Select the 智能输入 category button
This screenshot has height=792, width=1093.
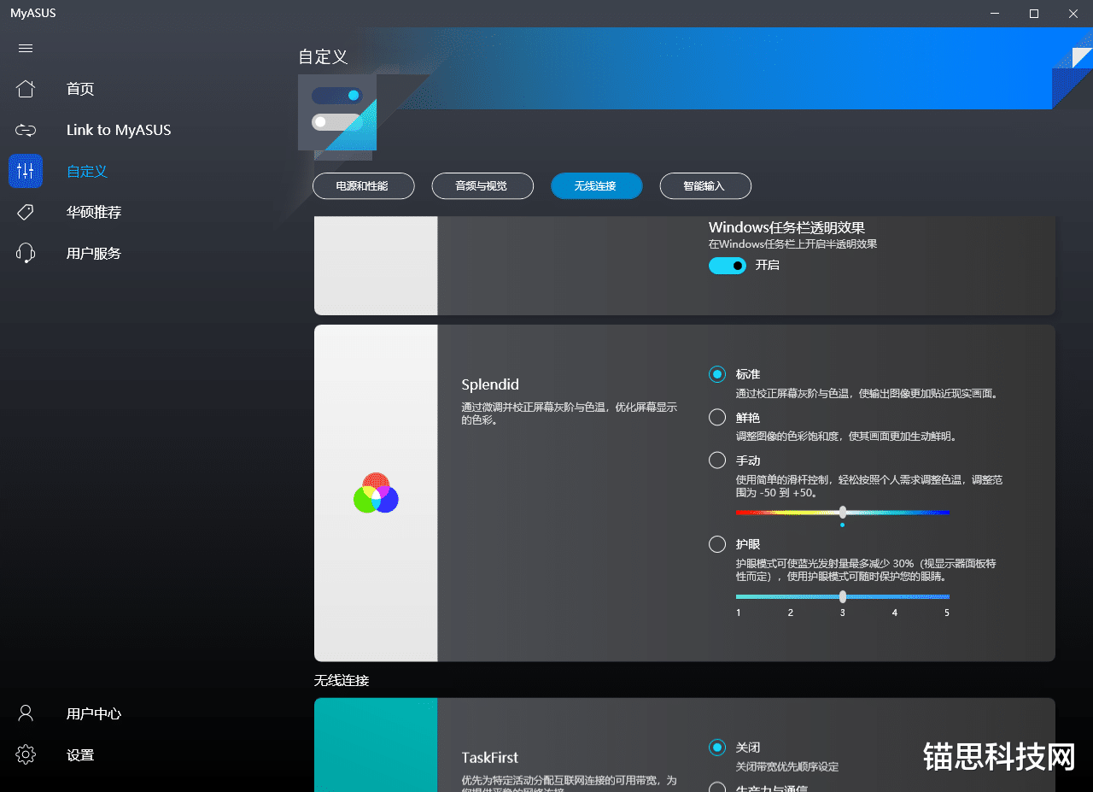(x=705, y=185)
